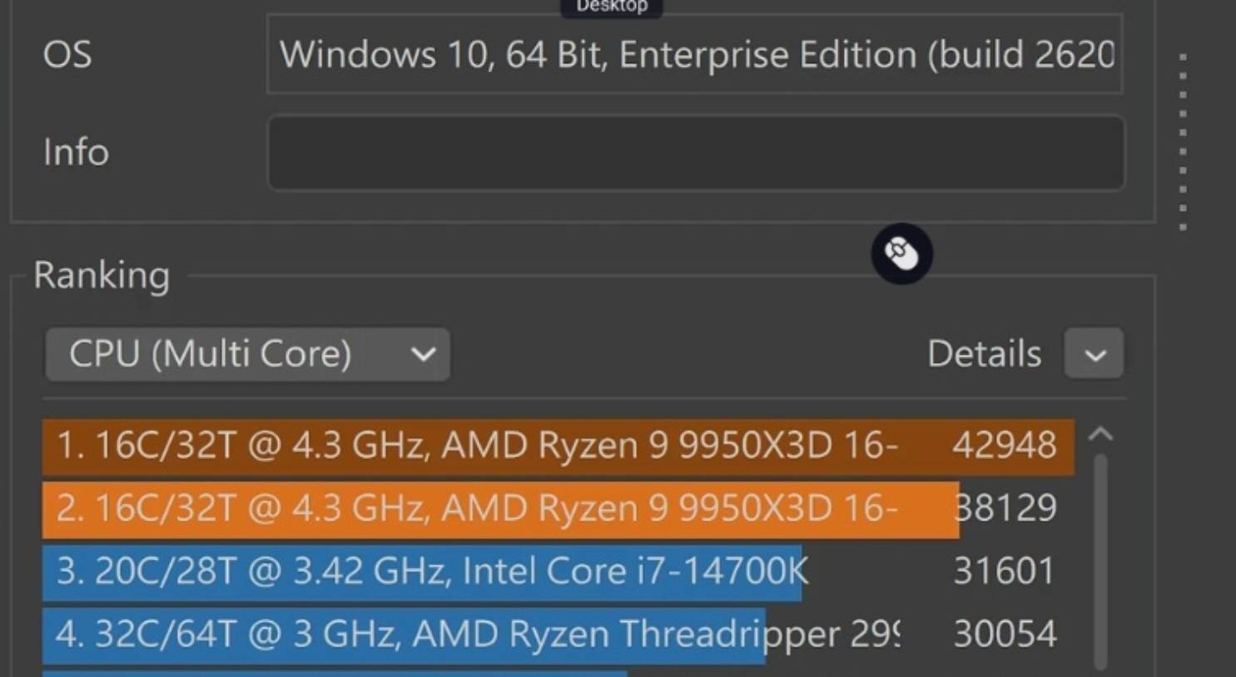Click the dotted vertical panel grip
Screen dimensions: 1236x677
tap(1183, 142)
